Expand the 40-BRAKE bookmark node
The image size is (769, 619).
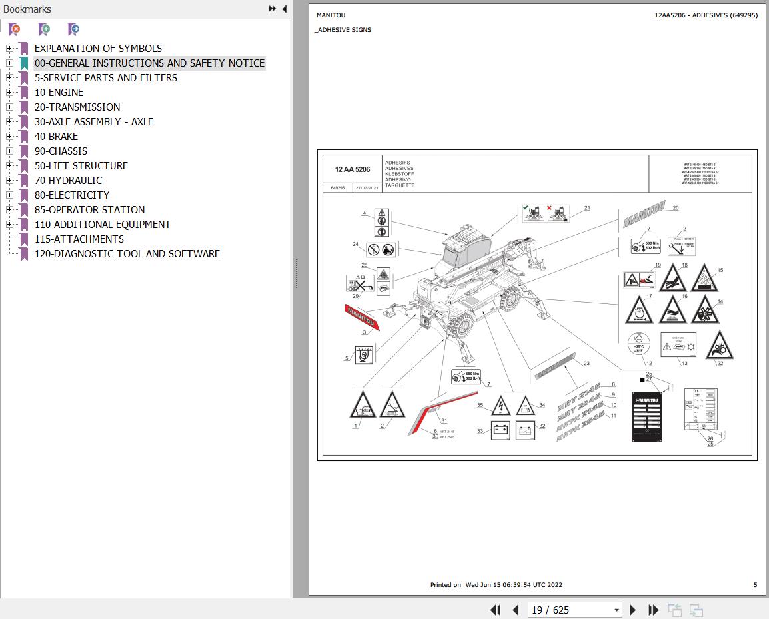pyautogui.click(x=9, y=137)
